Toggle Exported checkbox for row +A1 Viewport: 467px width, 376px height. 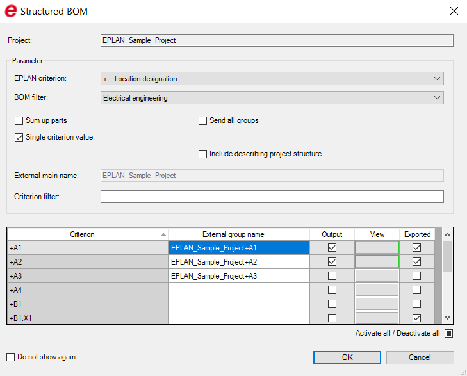click(416, 248)
